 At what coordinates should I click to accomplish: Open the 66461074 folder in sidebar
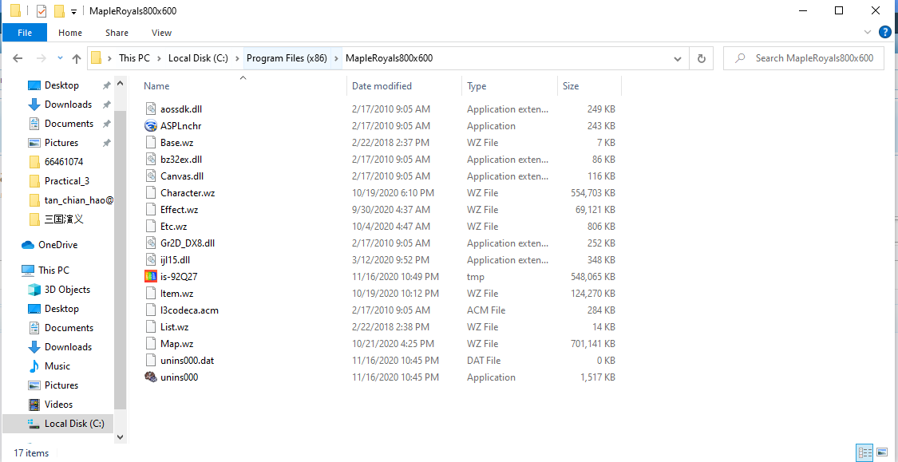64,162
